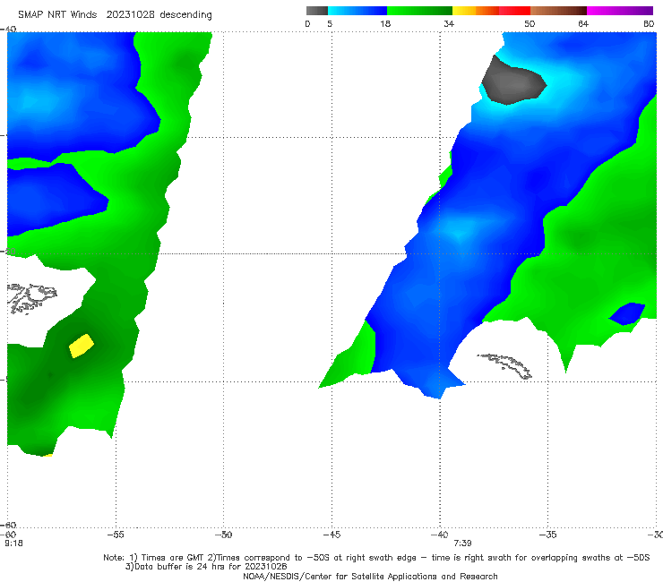Pick the gray segment of the color bar

click(317, 11)
